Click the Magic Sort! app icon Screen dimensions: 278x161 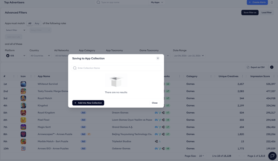tap(23, 127)
